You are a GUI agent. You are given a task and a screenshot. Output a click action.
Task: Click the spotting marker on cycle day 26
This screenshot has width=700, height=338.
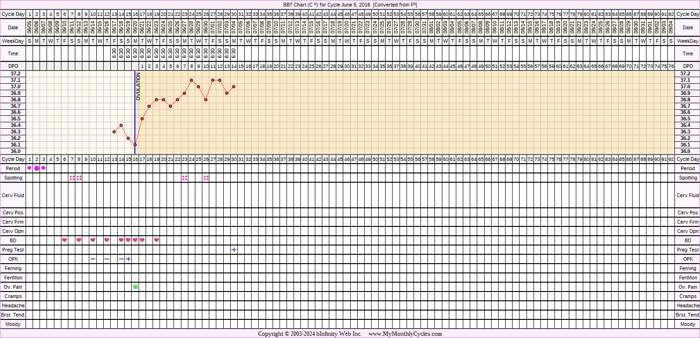[x=206, y=178]
